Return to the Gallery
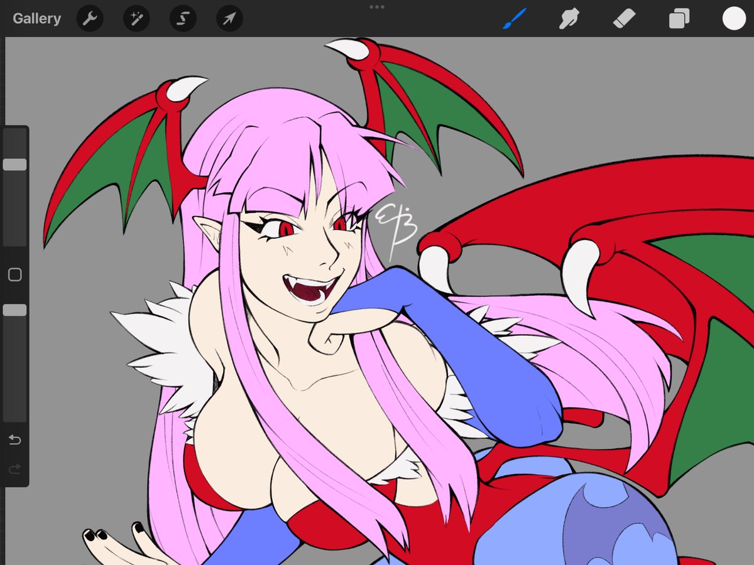This screenshot has width=754, height=565. click(37, 19)
